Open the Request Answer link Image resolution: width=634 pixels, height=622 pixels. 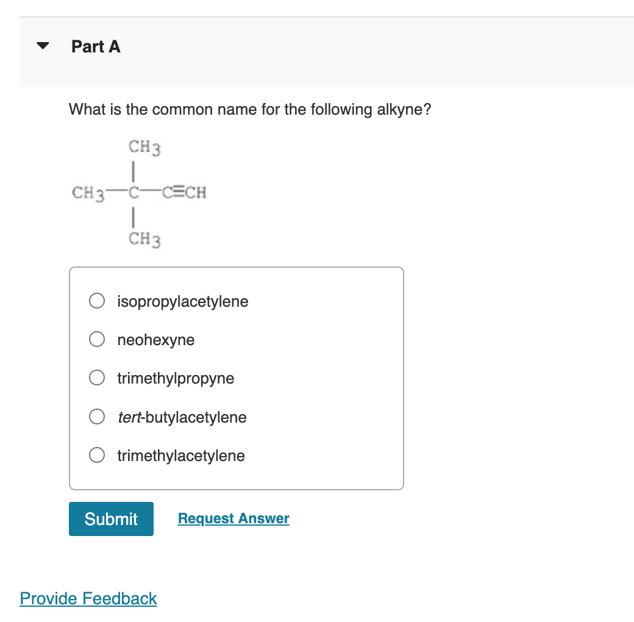pyautogui.click(x=233, y=518)
